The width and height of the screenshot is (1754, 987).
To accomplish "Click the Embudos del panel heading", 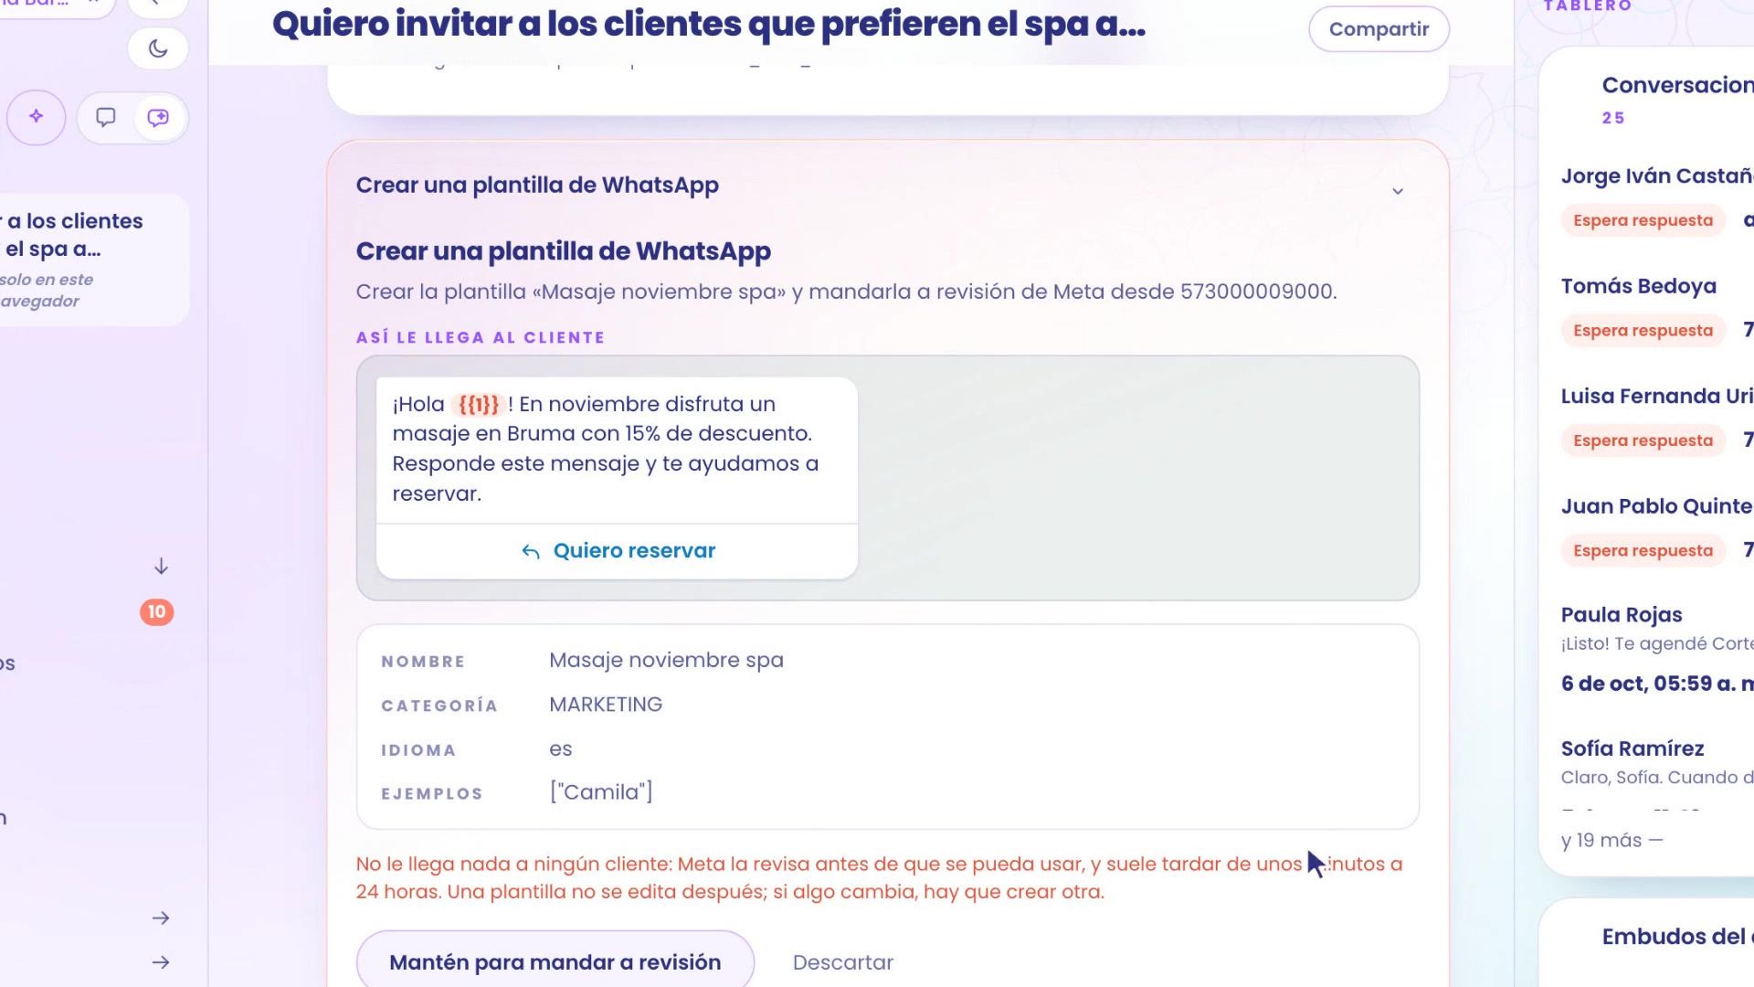I will pos(1677,937).
